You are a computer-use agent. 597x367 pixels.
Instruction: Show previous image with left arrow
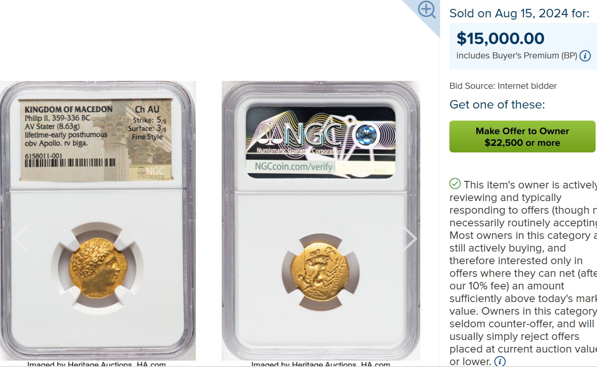click(21, 239)
